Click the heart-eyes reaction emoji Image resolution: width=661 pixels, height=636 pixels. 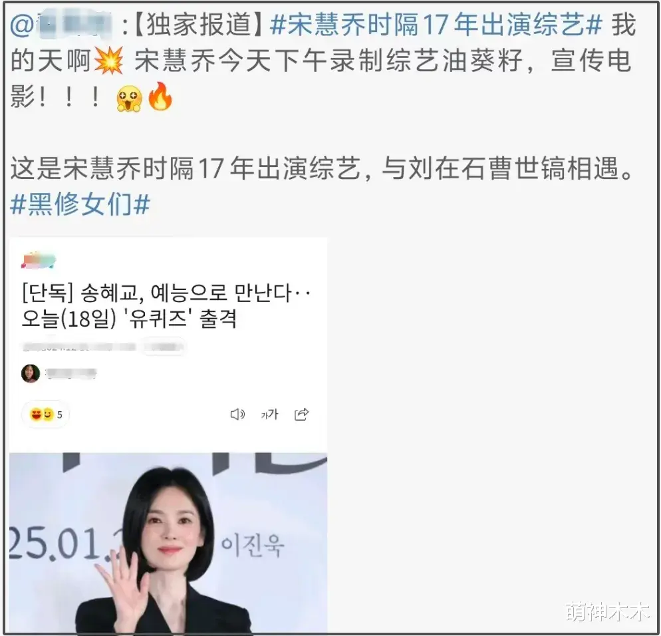tap(37, 414)
